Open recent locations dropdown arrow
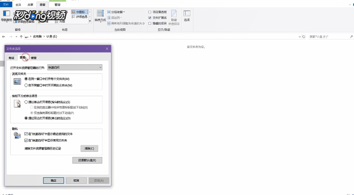This screenshot has height=195, width=354. (x=16, y=36)
